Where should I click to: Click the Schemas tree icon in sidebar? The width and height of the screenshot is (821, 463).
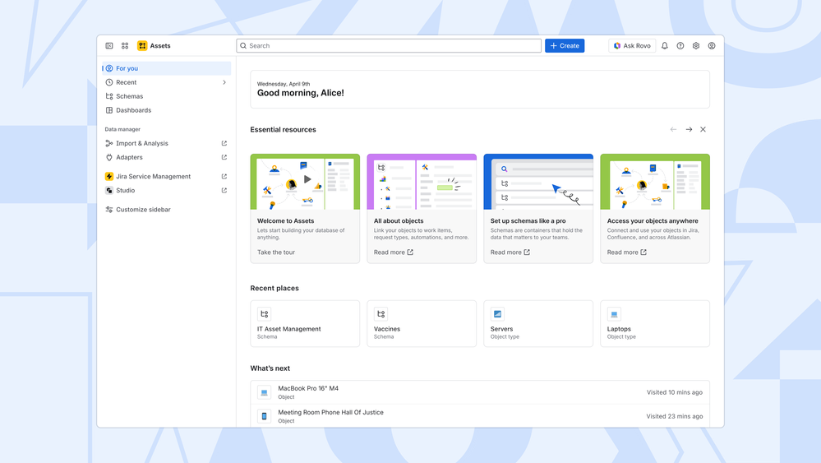pos(109,96)
